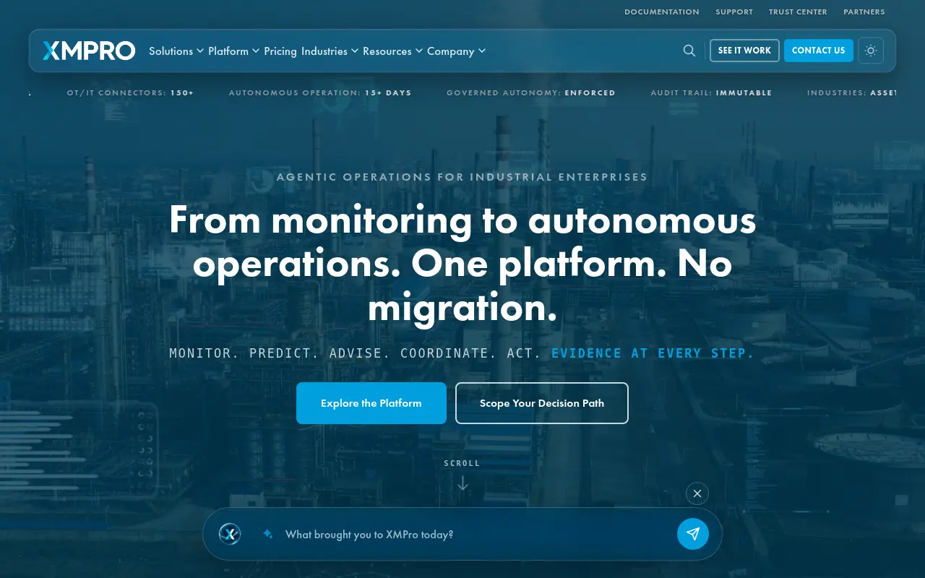Open the search magnifier icon
Viewport: 925px width, 578px height.
(x=689, y=51)
